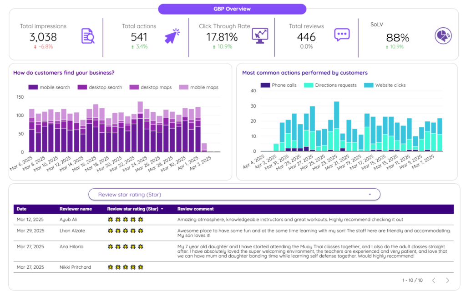Click the Directions requests legend color swatch
This screenshot has height=296, width=466.
click(309, 85)
